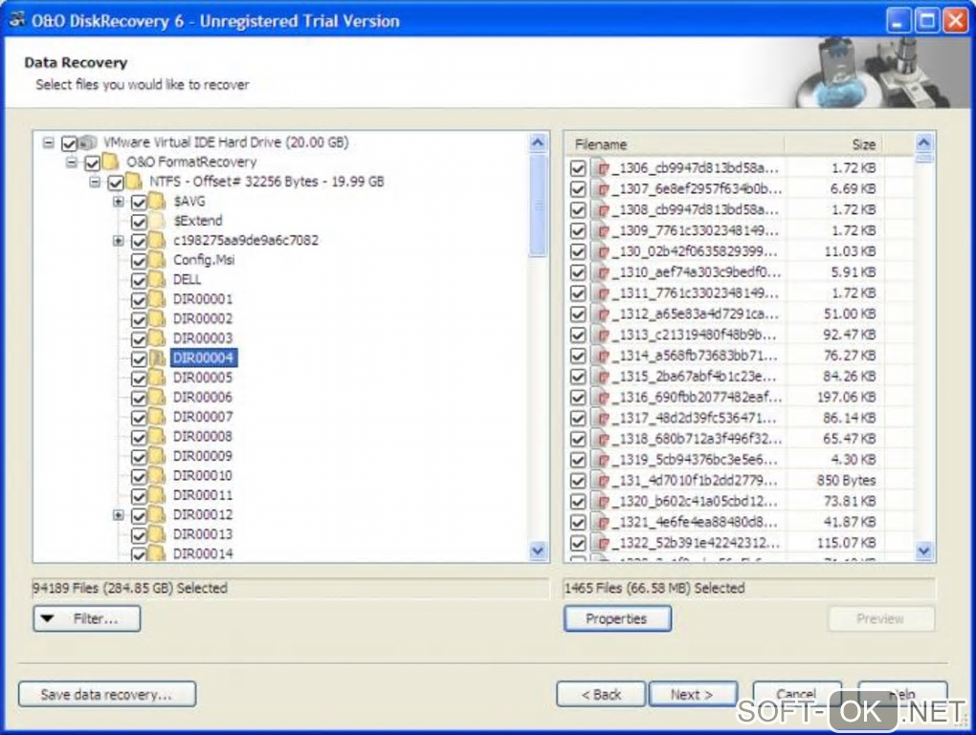The width and height of the screenshot is (976, 735).
Task: Click the up arrow of file list scrollbar
Action: click(924, 143)
